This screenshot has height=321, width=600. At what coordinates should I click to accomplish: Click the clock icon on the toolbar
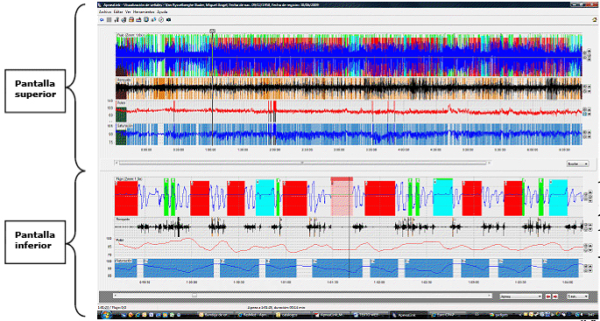pyautogui.click(x=161, y=20)
